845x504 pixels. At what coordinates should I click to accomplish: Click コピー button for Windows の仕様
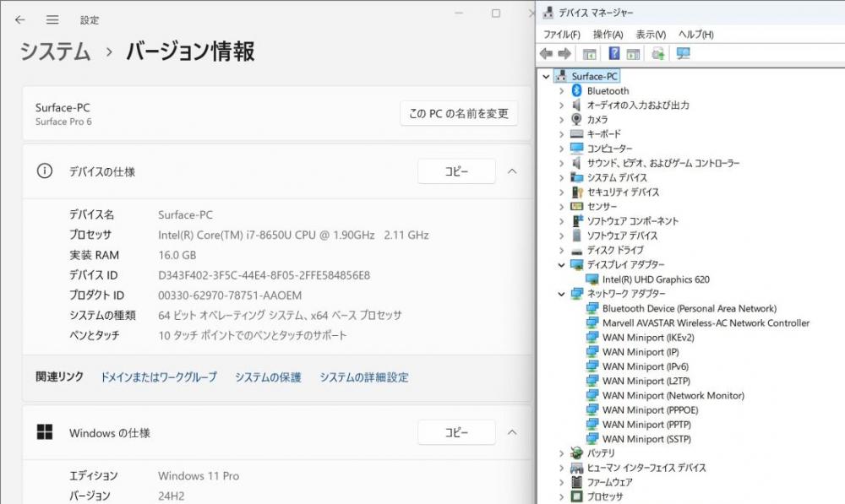click(456, 432)
